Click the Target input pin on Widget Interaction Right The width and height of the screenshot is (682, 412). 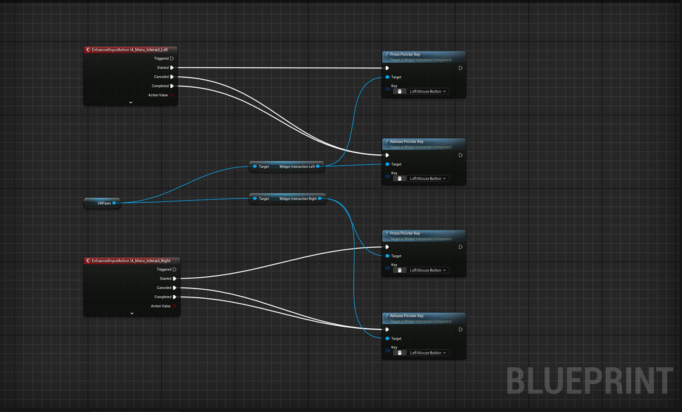(x=255, y=199)
